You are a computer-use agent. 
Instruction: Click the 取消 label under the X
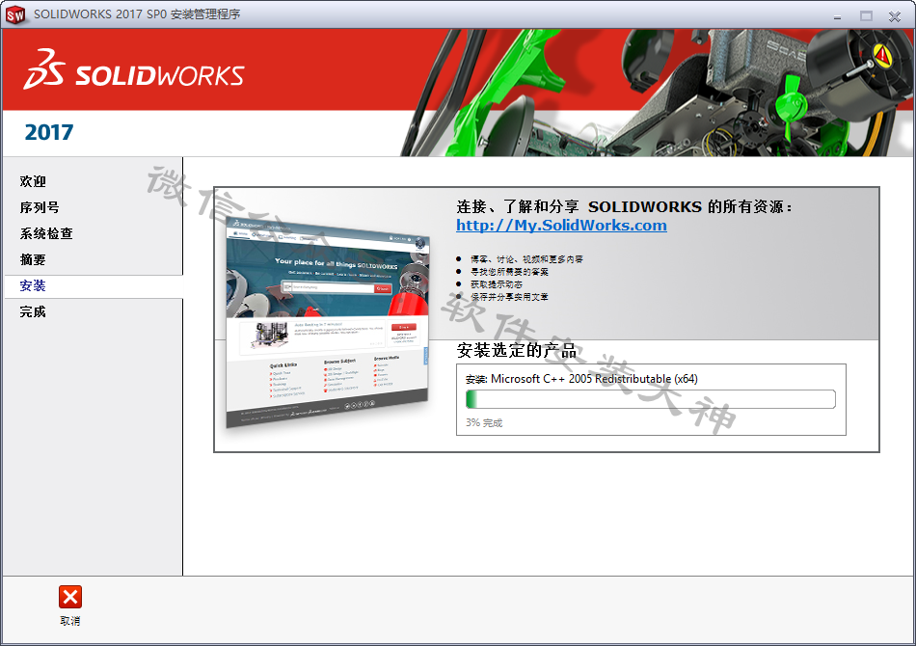pos(70,621)
